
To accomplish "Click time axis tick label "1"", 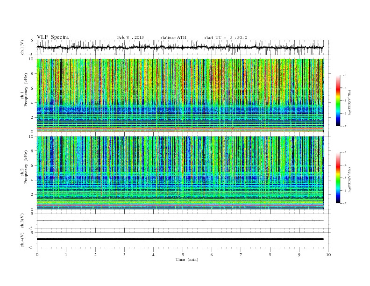I will (66, 255).
